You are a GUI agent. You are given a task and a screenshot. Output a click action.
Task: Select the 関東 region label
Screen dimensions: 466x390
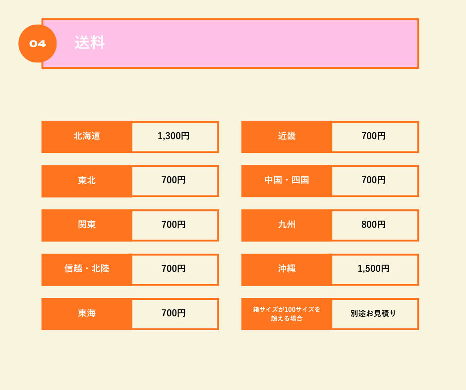[x=87, y=225]
